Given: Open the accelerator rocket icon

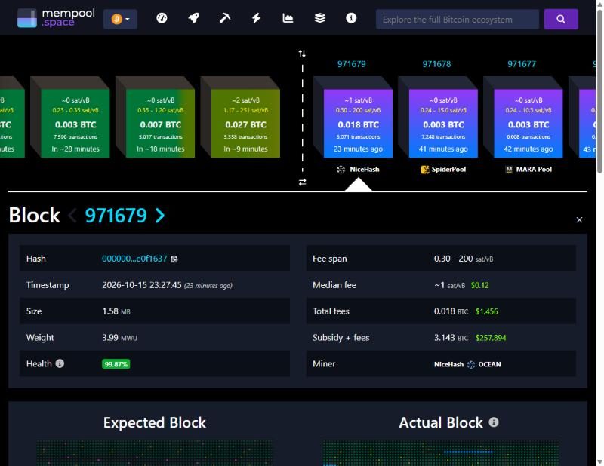Looking at the screenshot, I should tap(193, 18).
